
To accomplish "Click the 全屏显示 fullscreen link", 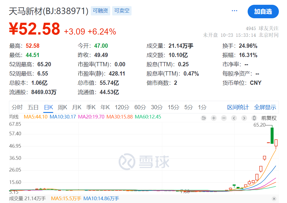I will [265, 107].
